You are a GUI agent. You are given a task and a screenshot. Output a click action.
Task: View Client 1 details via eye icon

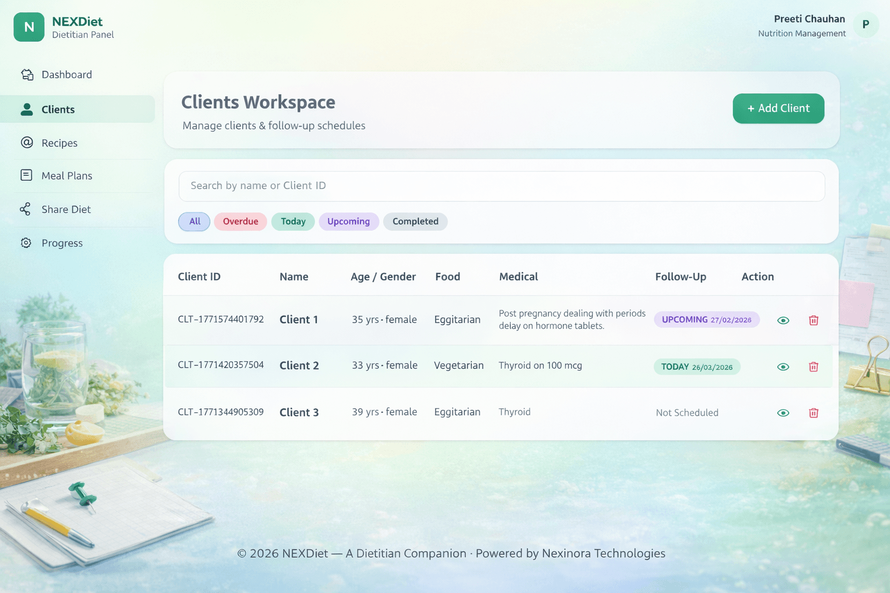tap(783, 320)
